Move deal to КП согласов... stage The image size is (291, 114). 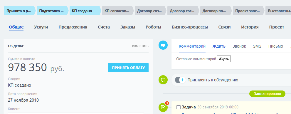118,11
